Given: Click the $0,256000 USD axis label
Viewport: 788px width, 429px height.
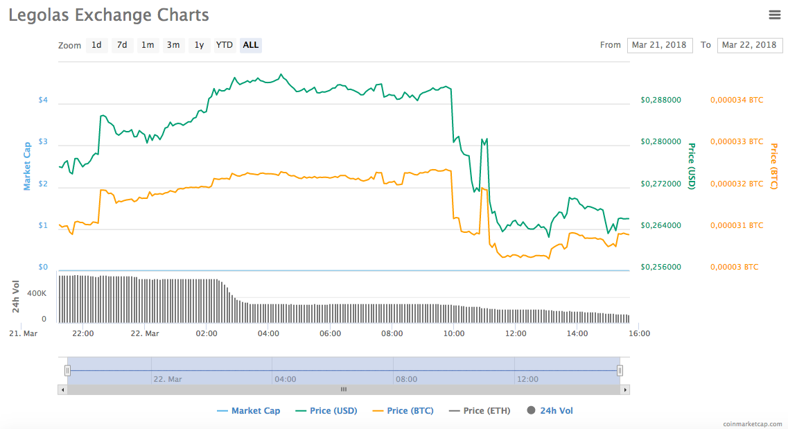Looking at the screenshot, I should click(x=661, y=268).
